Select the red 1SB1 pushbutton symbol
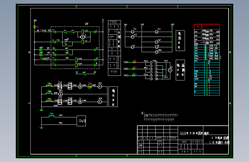 point(41,31)
